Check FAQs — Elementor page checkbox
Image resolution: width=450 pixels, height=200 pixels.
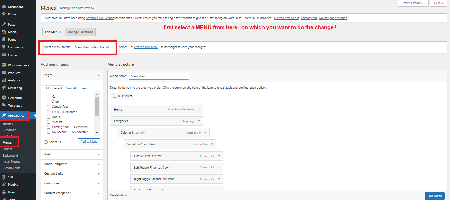[x=49, y=112]
